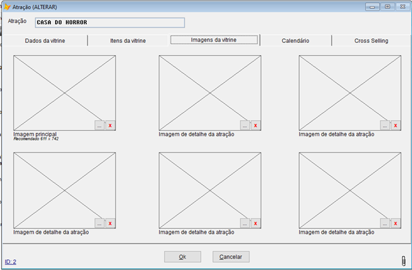Minimize the Atração window

[x=372, y=7]
